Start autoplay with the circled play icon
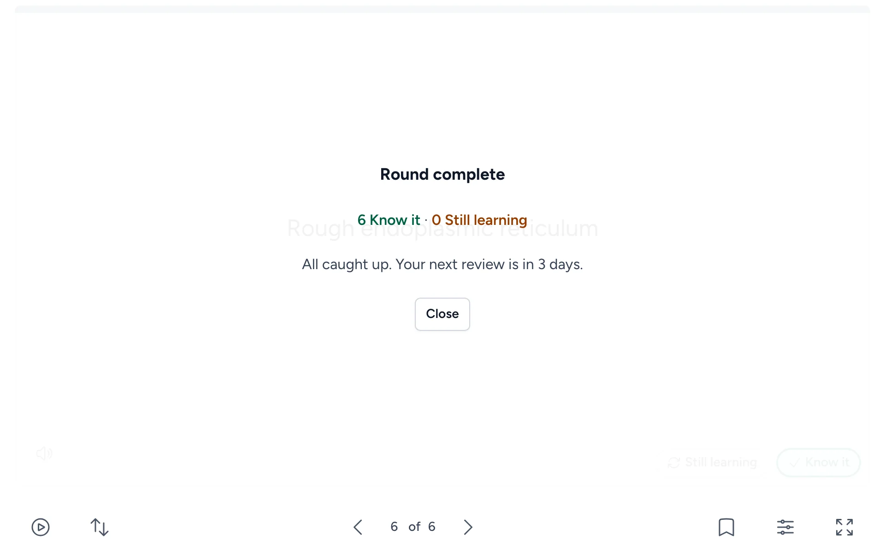 click(x=41, y=527)
